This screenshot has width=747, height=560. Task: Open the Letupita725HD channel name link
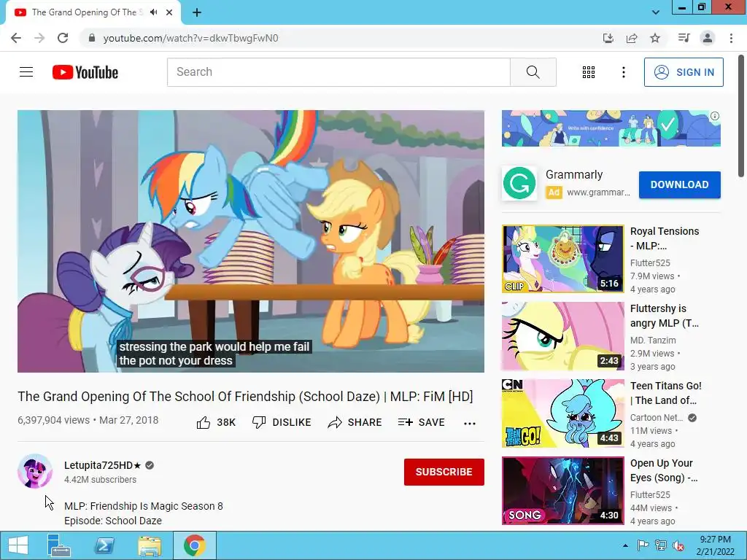click(x=102, y=465)
